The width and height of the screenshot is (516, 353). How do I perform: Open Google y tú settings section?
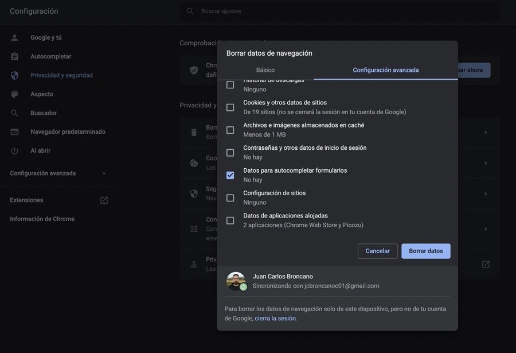point(46,37)
